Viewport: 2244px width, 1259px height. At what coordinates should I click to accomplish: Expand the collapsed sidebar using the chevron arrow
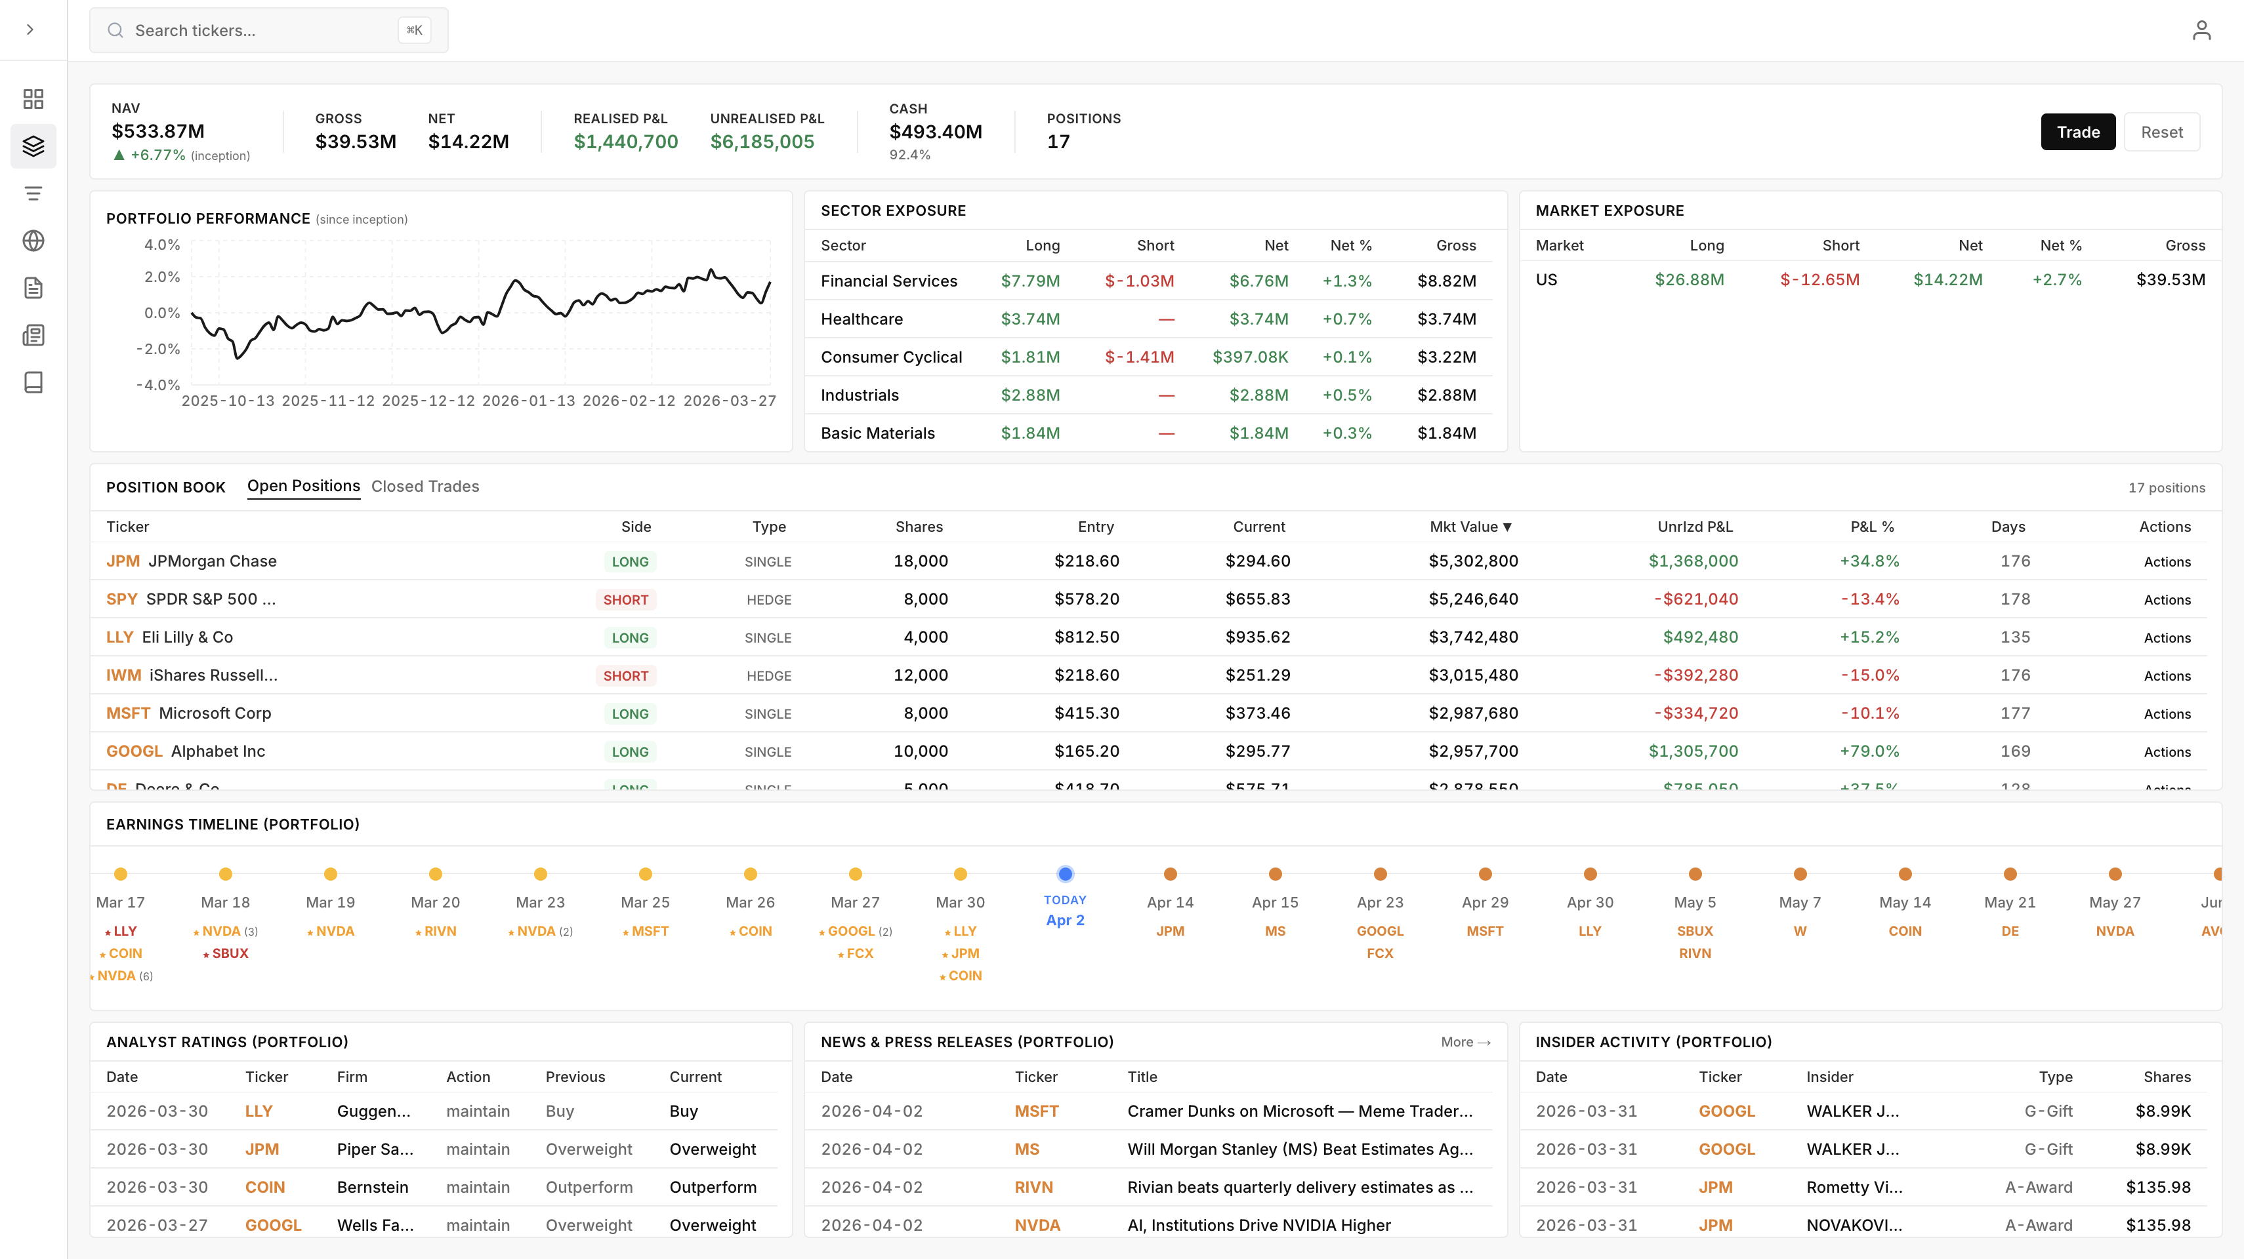[30, 29]
